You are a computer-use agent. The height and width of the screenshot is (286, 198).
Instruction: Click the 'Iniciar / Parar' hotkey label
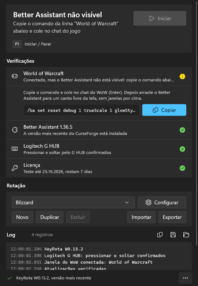click(x=38, y=44)
